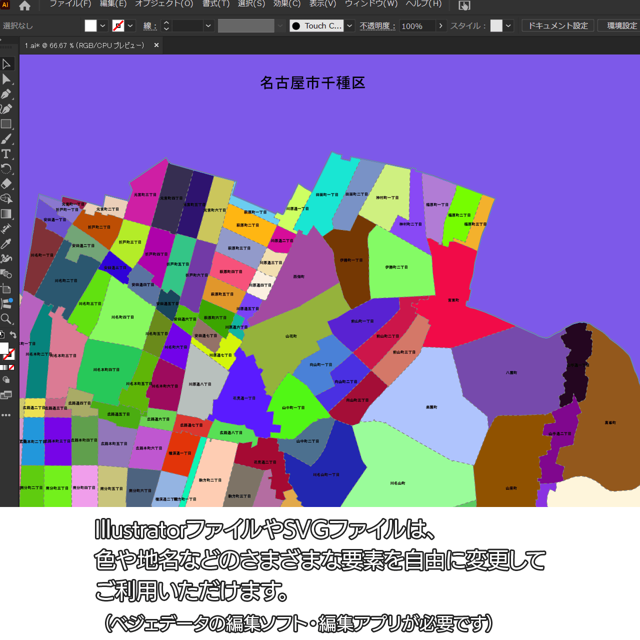Image resolution: width=640 pixels, height=640 pixels.
Task: Select the Eyedropper tool
Action: point(6,243)
